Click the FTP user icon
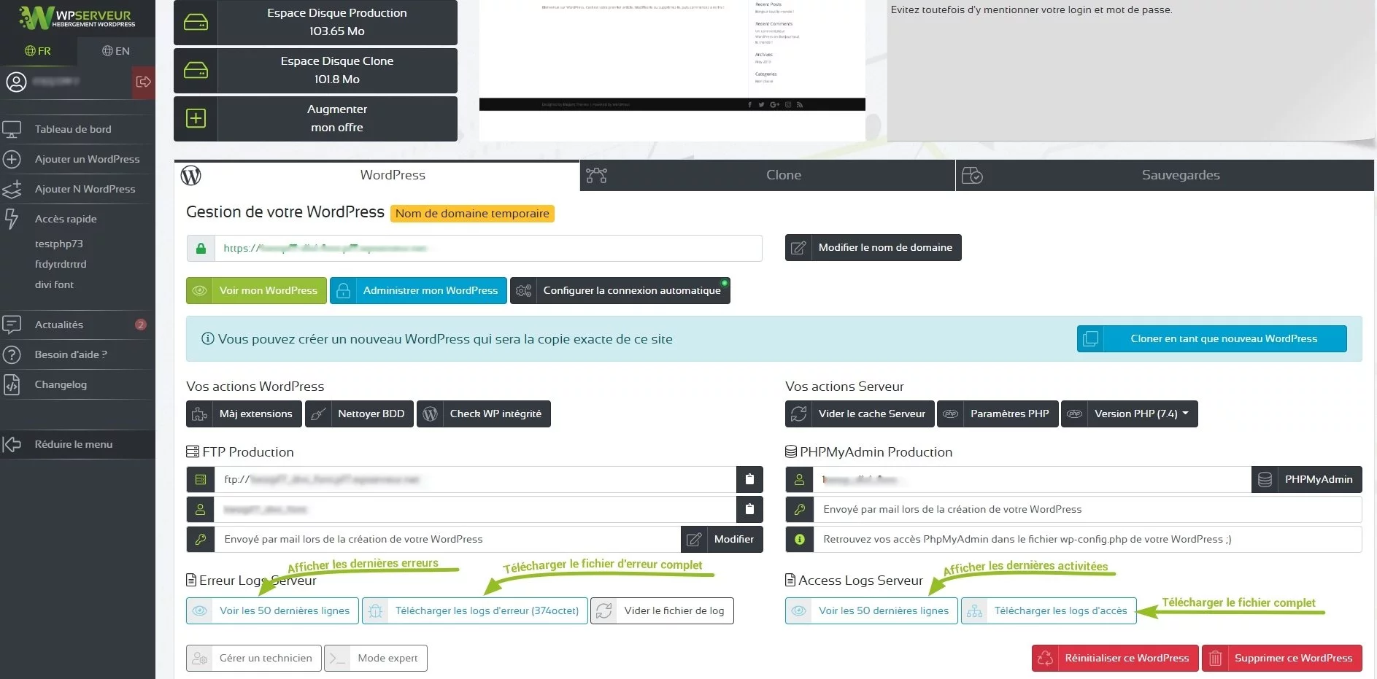 pos(201,509)
